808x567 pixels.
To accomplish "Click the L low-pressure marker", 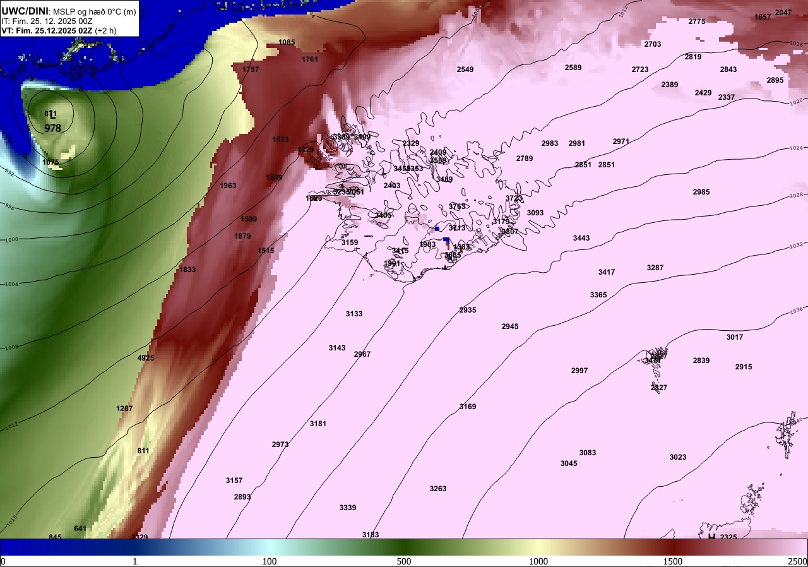I will [53, 114].
